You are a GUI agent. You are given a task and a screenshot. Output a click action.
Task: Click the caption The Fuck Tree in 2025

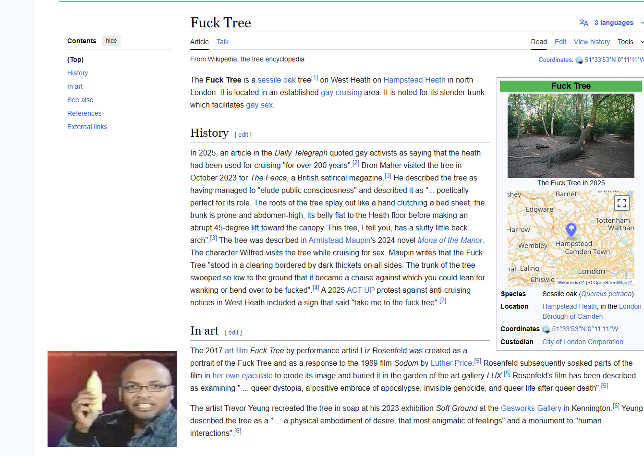click(571, 183)
